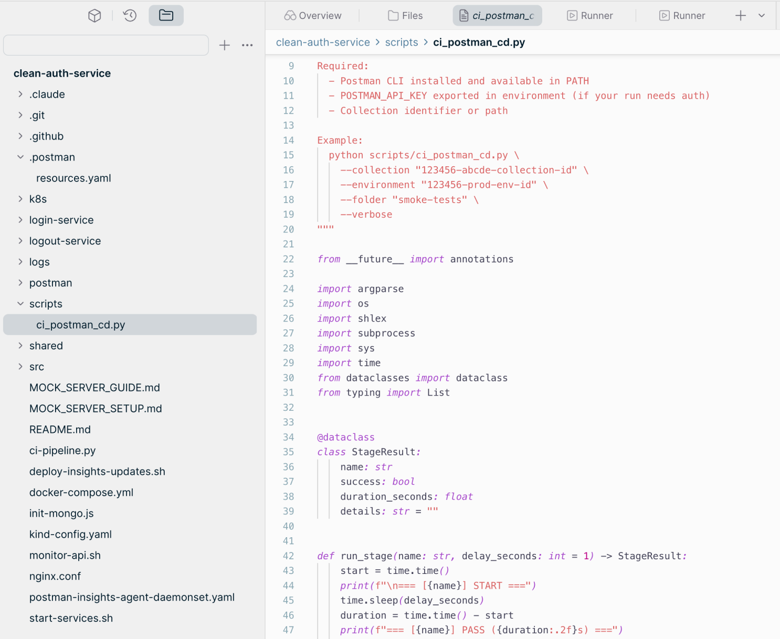
Task: Open the tab overflow chevron menu
Action: (x=762, y=15)
